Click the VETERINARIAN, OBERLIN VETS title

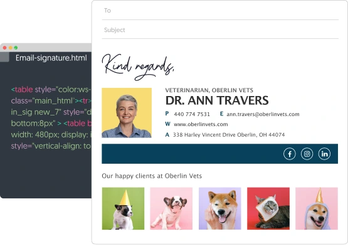[x=209, y=90]
